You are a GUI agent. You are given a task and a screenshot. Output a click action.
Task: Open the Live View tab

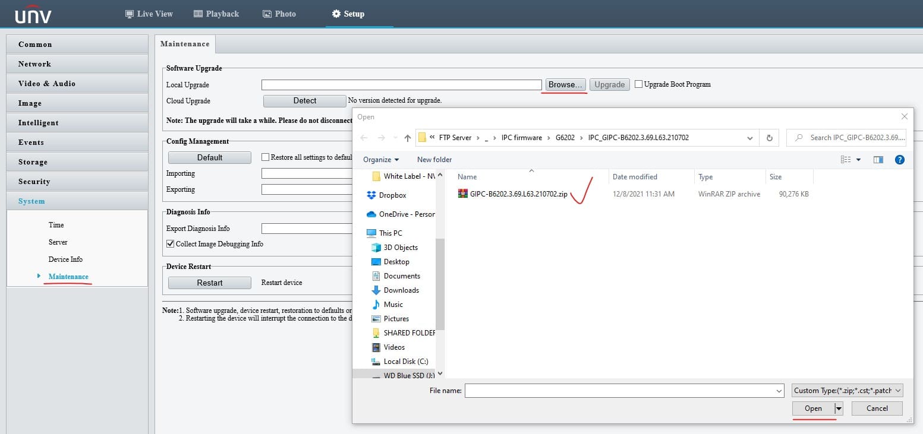[x=149, y=14]
